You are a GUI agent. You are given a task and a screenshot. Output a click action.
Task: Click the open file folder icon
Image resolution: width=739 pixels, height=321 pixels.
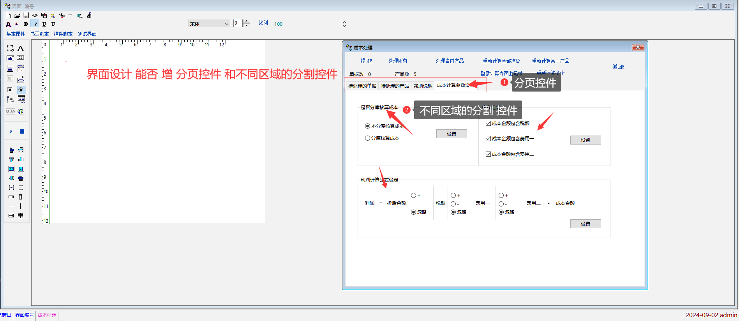[x=17, y=16]
